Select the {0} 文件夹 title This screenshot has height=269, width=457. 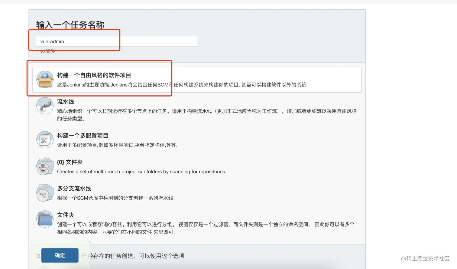[70, 162]
